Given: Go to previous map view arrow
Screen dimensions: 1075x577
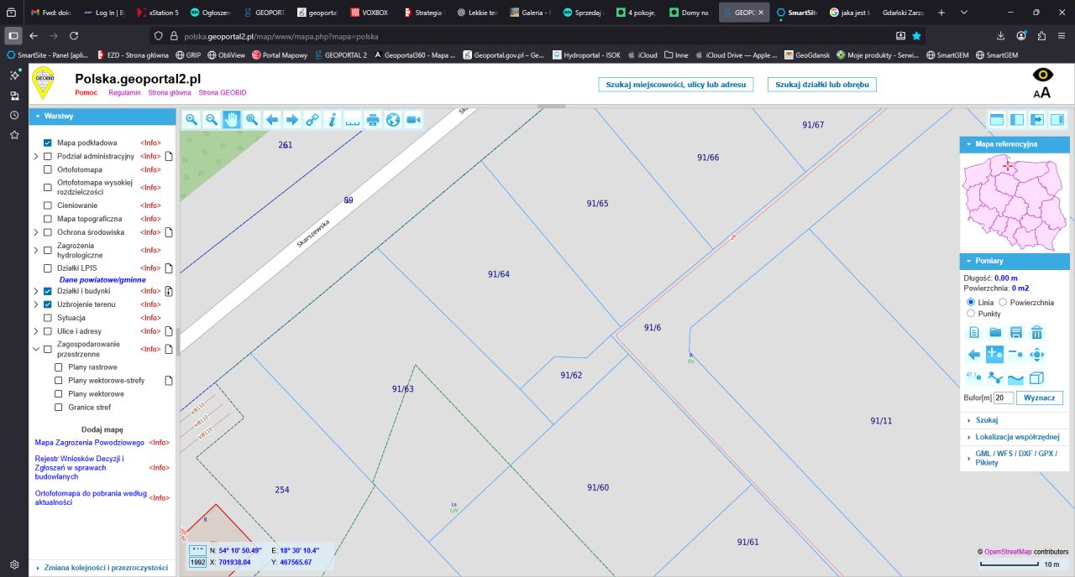Looking at the screenshot, I should pyautogui.click(x=272, y=120).
